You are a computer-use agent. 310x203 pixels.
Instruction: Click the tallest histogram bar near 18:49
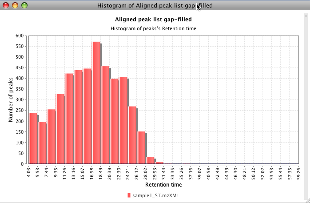coord(97,103)
